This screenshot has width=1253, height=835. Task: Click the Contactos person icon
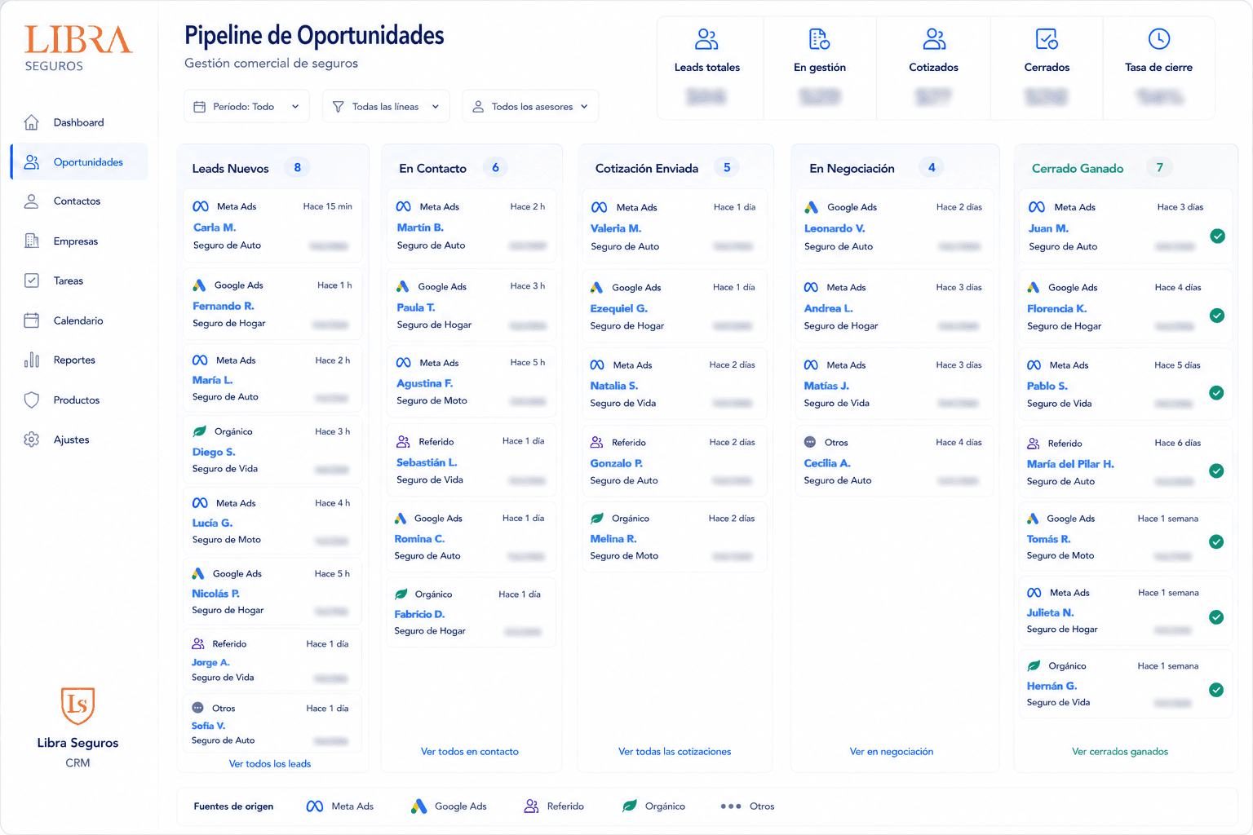[31, 201]
